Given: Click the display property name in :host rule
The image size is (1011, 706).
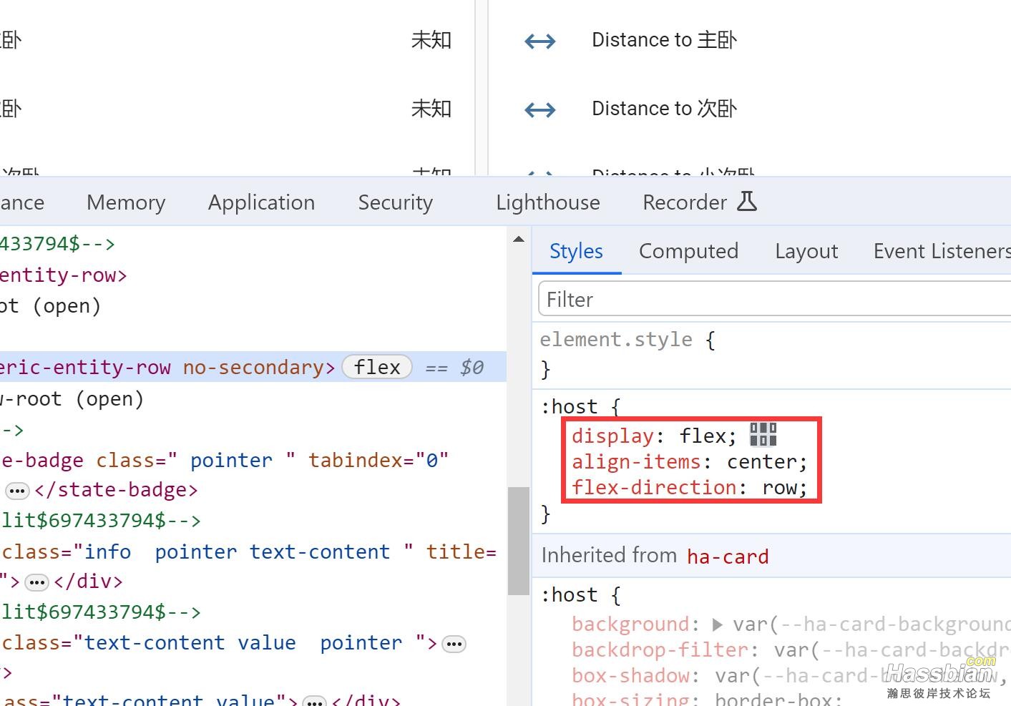Looking at the screenshot, I should (x=612, y=436).
